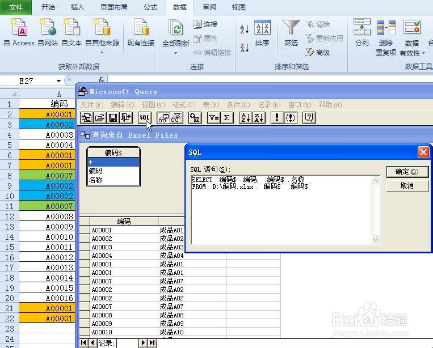
Task: Click the Text to Columns (分列) icon
Action: pyautogui.click(x=361, y=32)
